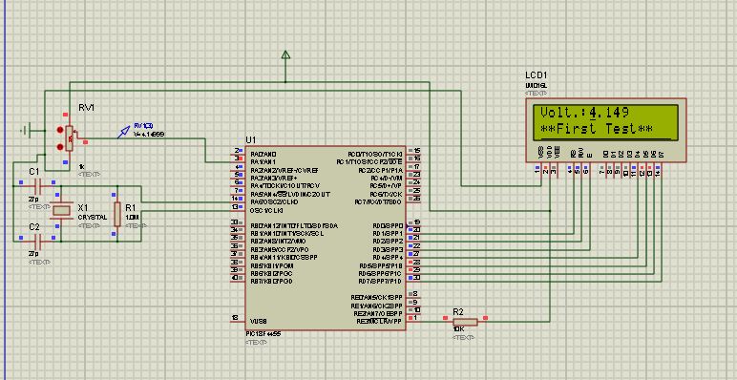The height and width of the screenshot is (380, 737).
Task: Click the '1k' value under RV1
Action: (81, 167)
